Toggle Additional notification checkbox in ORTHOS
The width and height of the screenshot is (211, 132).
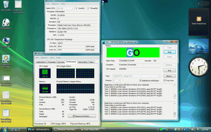tap(140, 81)
